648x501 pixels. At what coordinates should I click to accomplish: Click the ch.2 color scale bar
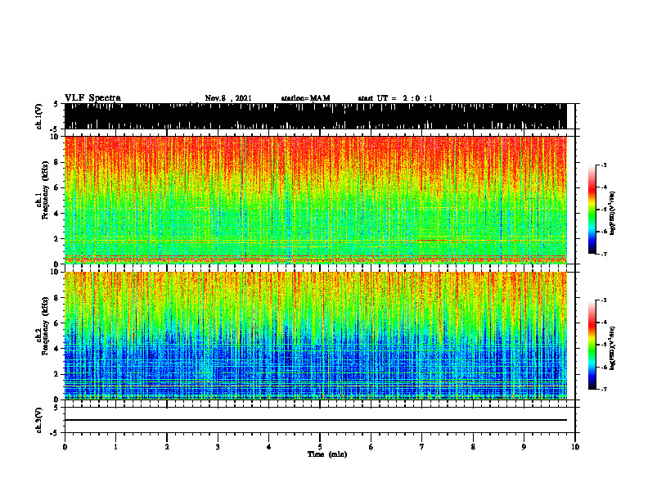coord(592,345)
